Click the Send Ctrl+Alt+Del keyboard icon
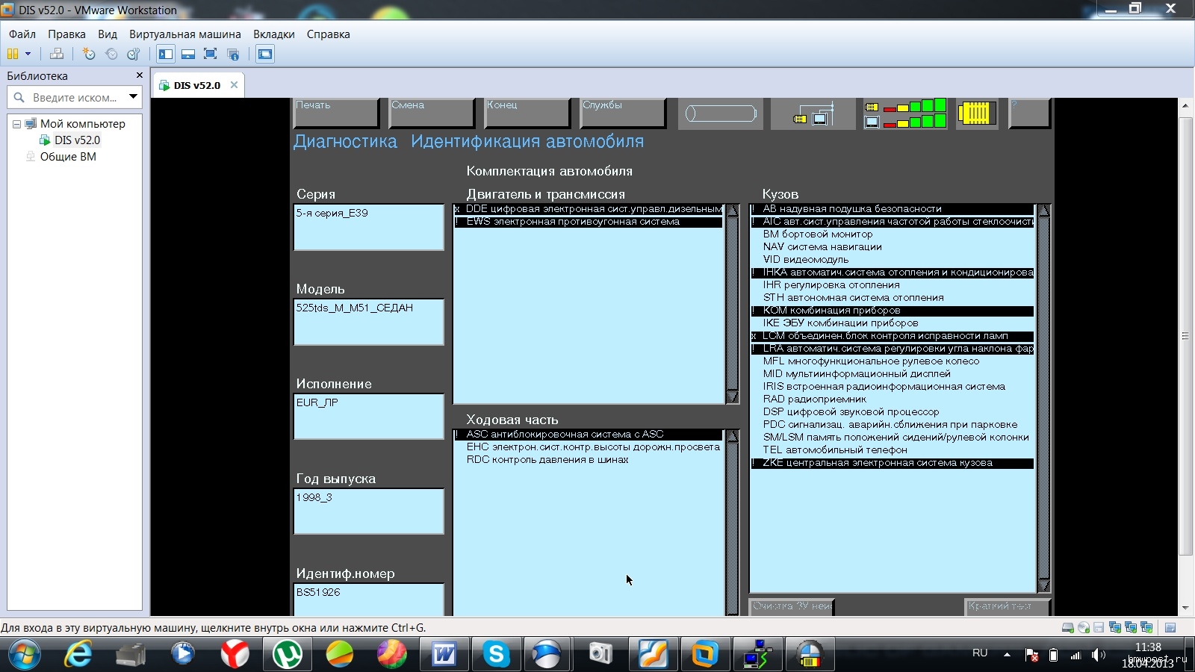This screenshot has height=672, width=1195. [57, 54]
